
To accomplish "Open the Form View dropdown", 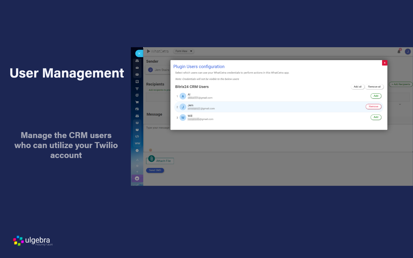I will 184,51.
